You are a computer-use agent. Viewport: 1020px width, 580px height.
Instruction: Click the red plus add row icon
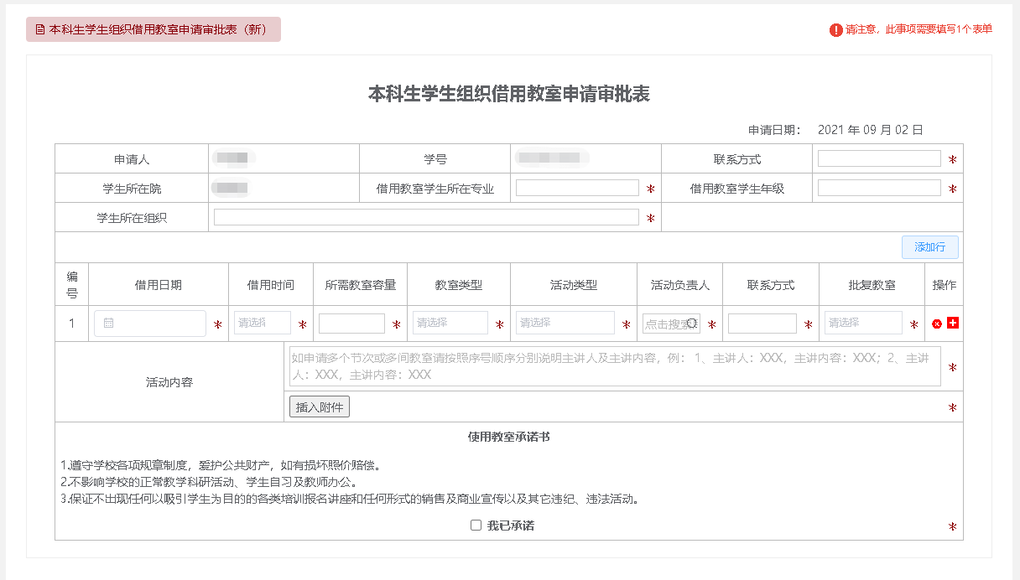(953, 323)
